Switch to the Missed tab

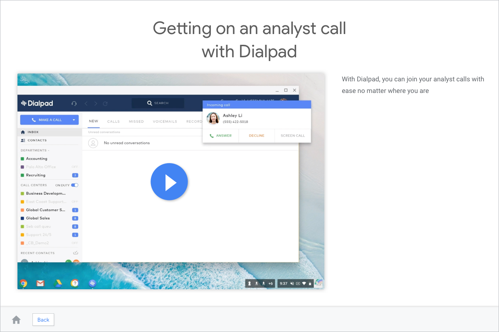click(136, 122)
